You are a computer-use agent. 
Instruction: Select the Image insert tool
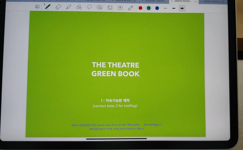[x=110, y=8]
